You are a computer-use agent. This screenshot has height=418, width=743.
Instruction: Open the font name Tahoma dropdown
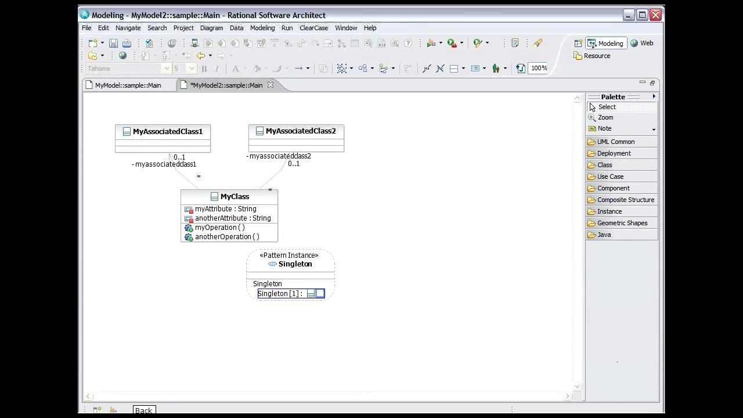click(167, 69)
